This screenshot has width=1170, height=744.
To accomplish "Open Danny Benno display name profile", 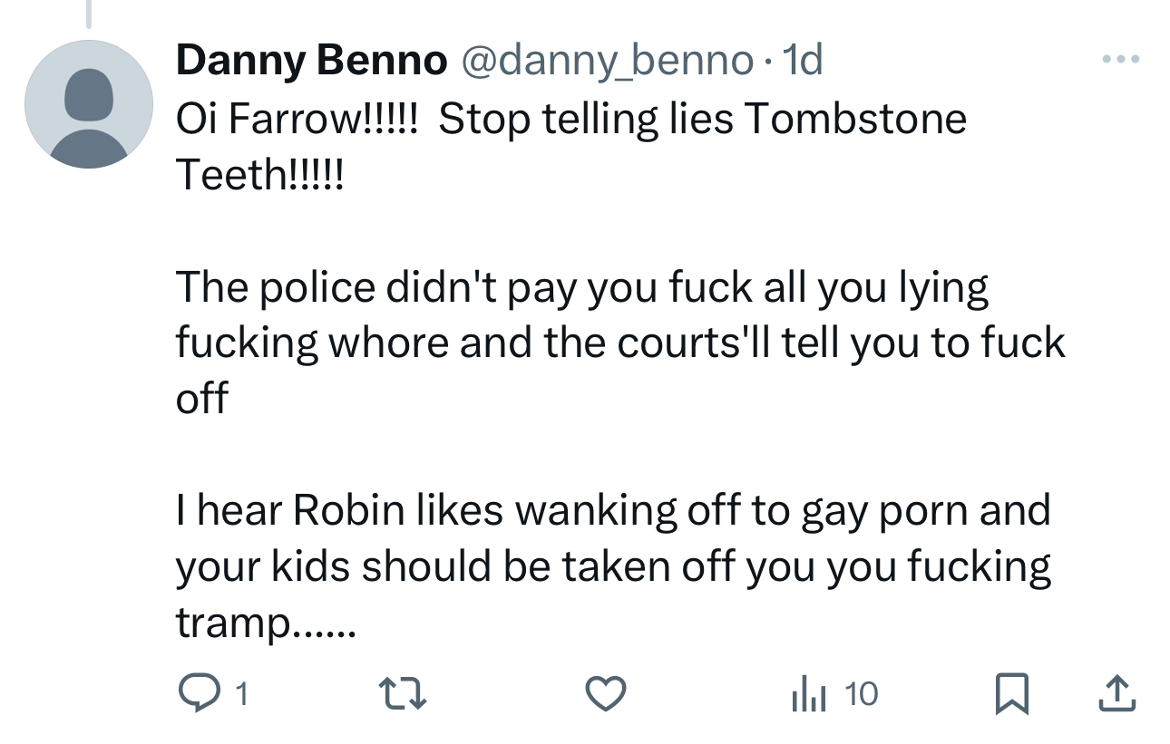I will 311,61.
